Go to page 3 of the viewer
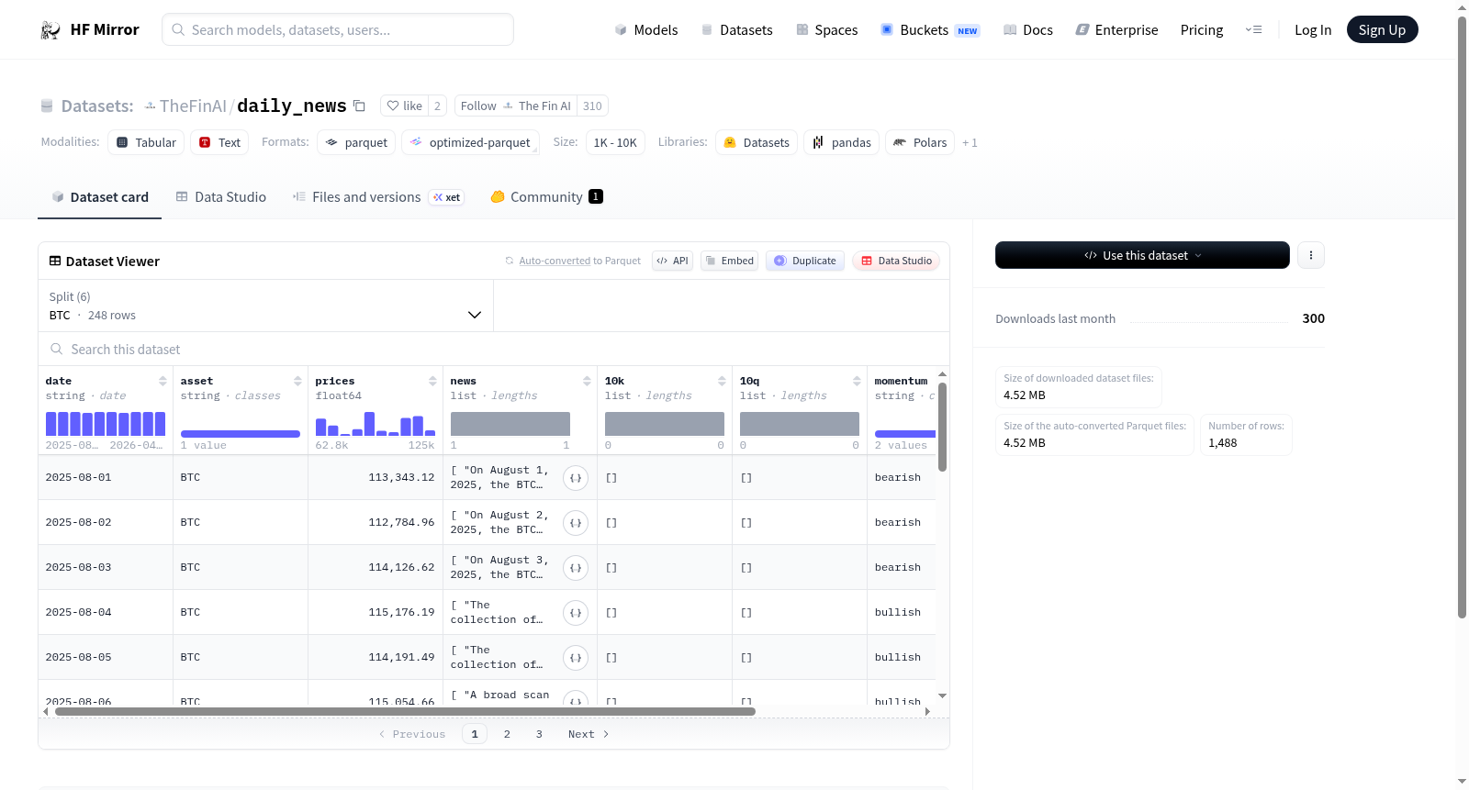Screen dimensions: 1469x790 (539, 734)
